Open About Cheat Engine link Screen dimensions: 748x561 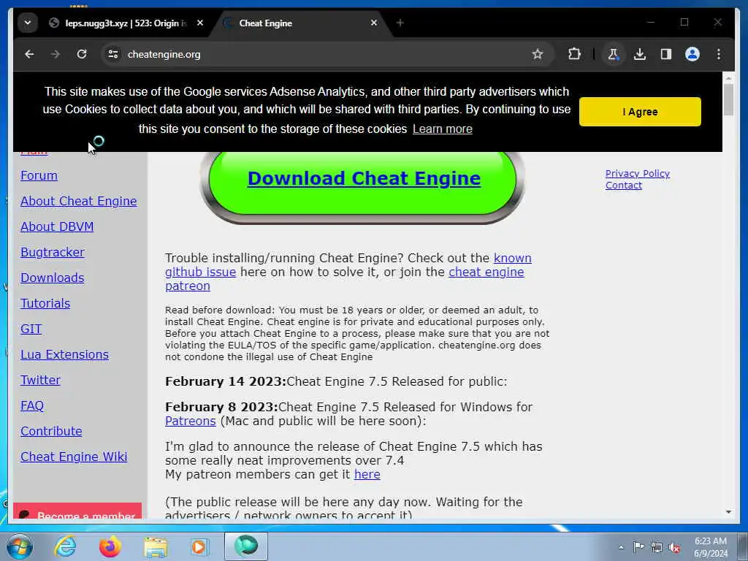pos(79,202)
